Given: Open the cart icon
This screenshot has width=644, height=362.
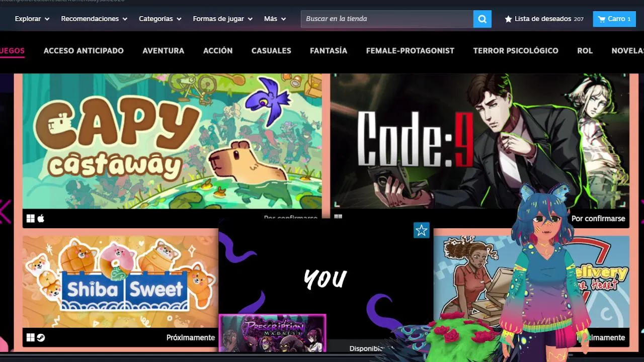Looking at the screenshot, I should [x=601, y=19].
